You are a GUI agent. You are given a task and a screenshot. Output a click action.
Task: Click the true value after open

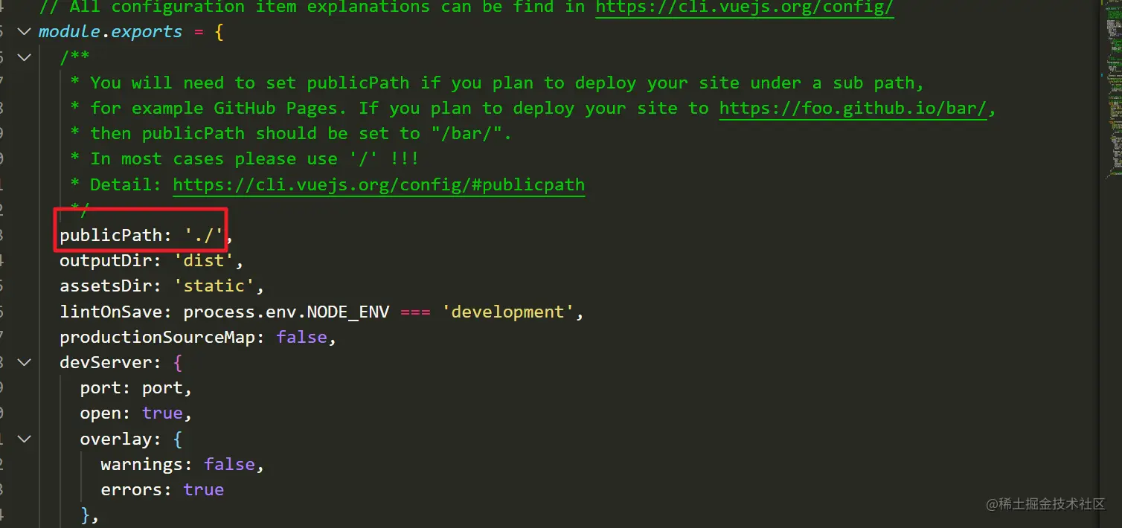tap(162, 413)
